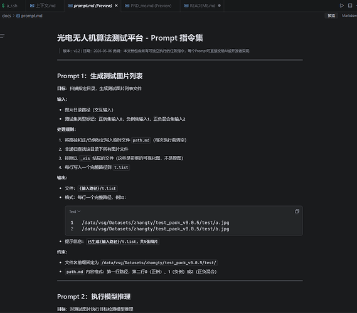The height and width of the screenshot is (313, 357).
Task: Select the prompt.md (Preview) tab
Action: (93, 6)
